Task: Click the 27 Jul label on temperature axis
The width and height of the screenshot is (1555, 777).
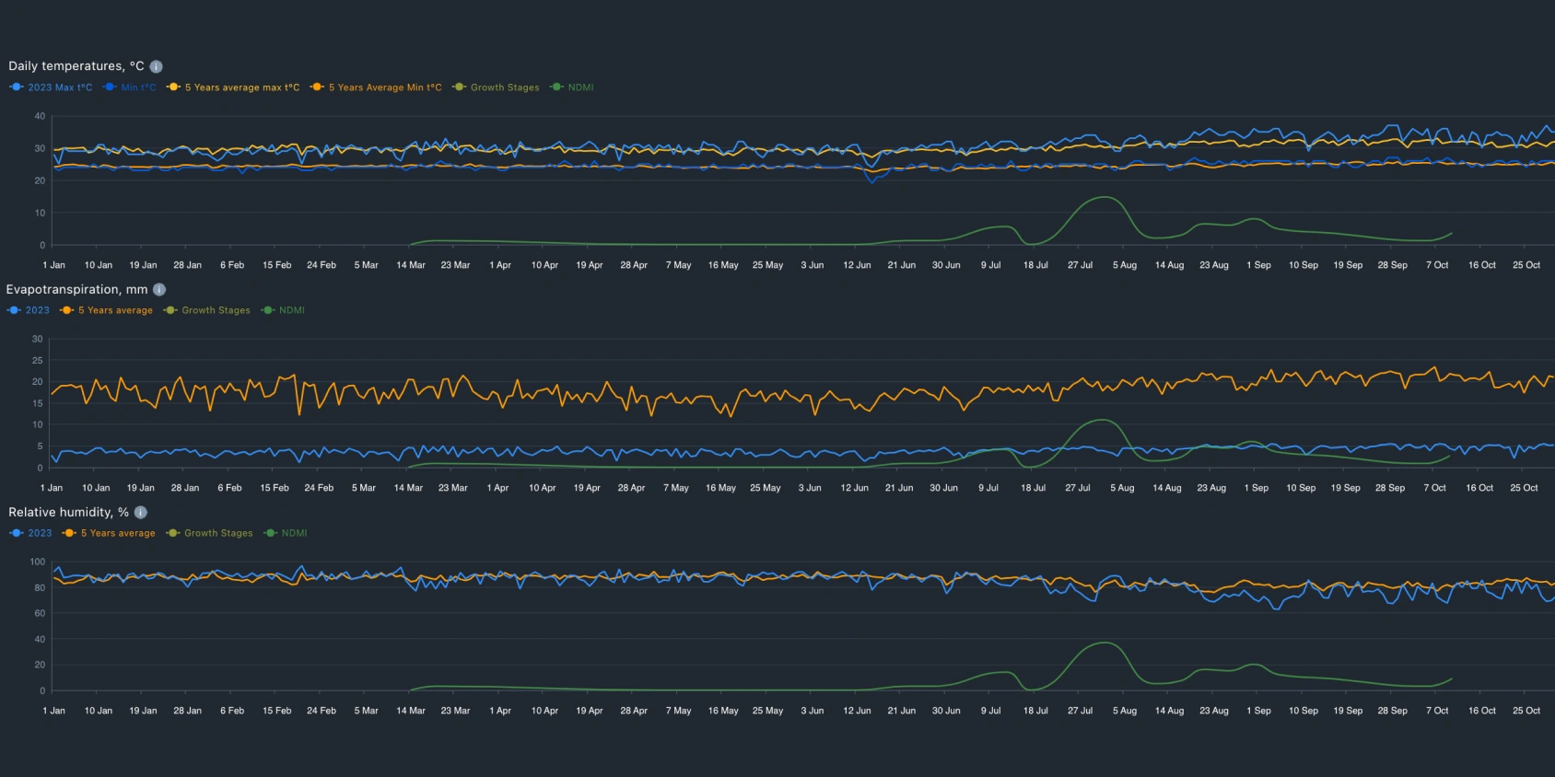Action: point(1080,265)
